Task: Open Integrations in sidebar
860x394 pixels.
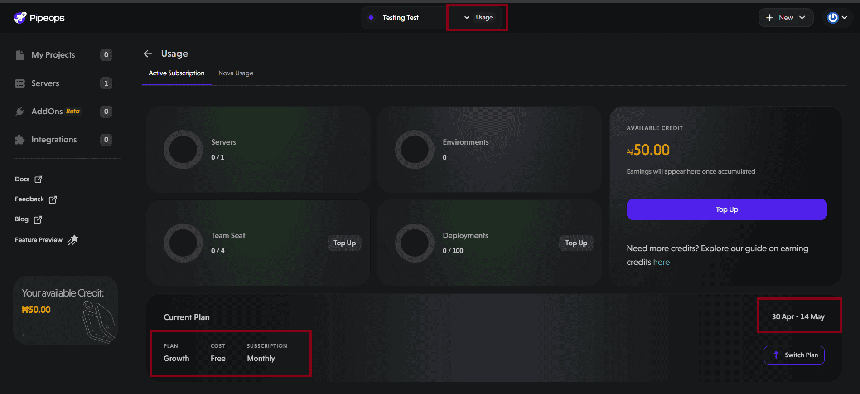Action: [x=63, y=140]
